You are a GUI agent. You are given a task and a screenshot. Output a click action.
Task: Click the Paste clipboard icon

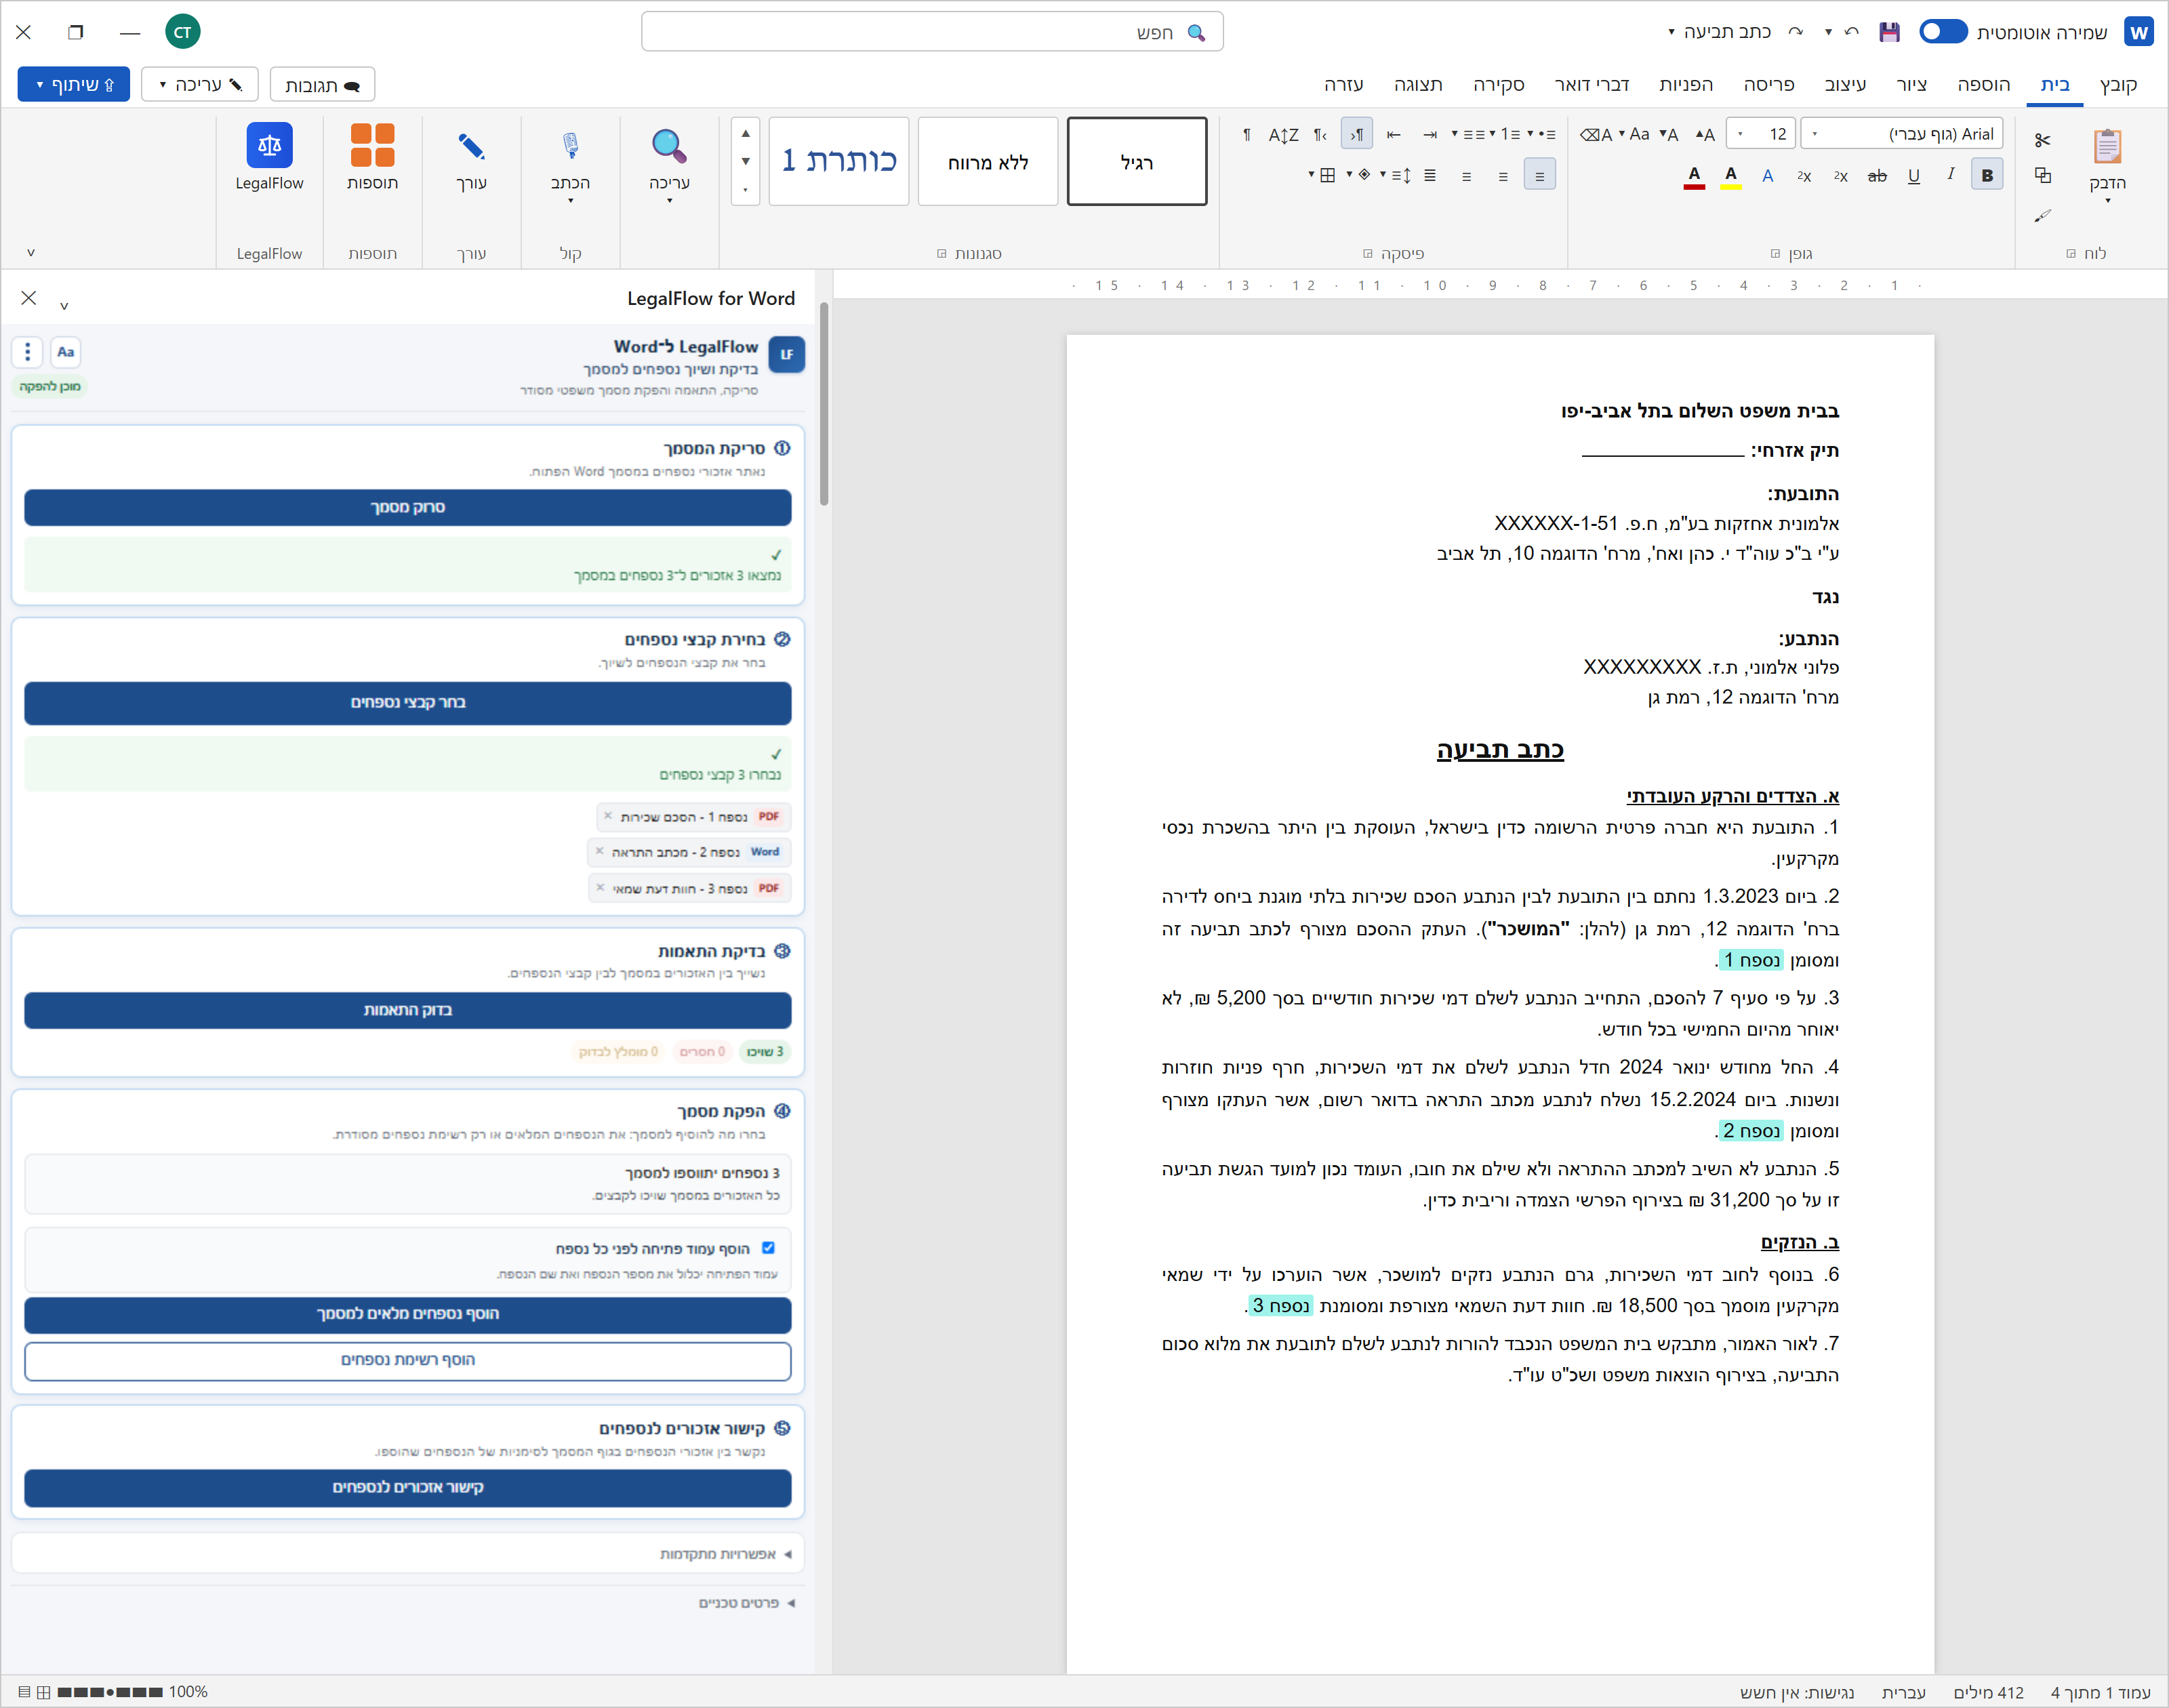pyautogui.click(x=2107, y=147)
